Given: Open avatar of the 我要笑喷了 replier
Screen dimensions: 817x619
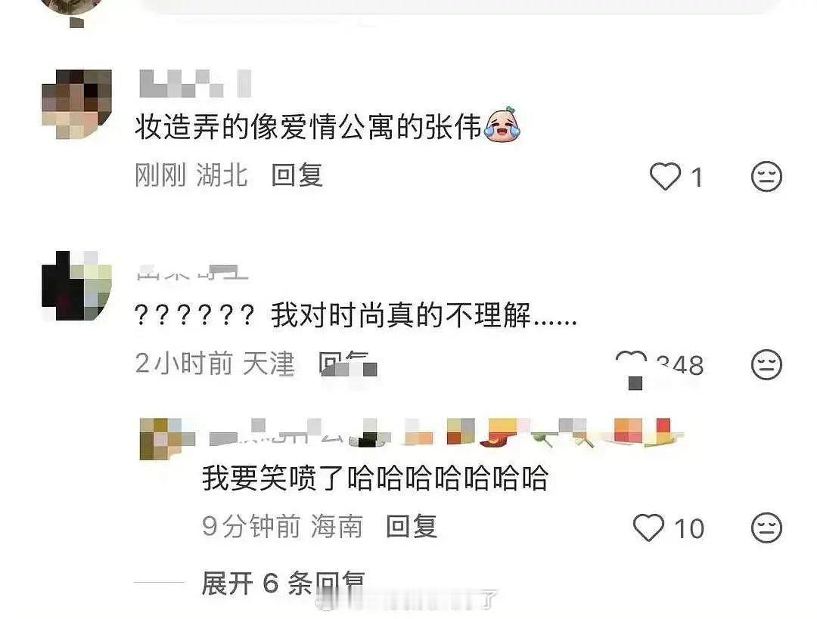Looking at the screenshot, I should (166, 439).
